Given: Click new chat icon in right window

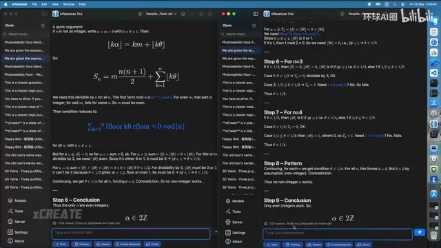Looking at the screenshot, I should pos(254,25).
